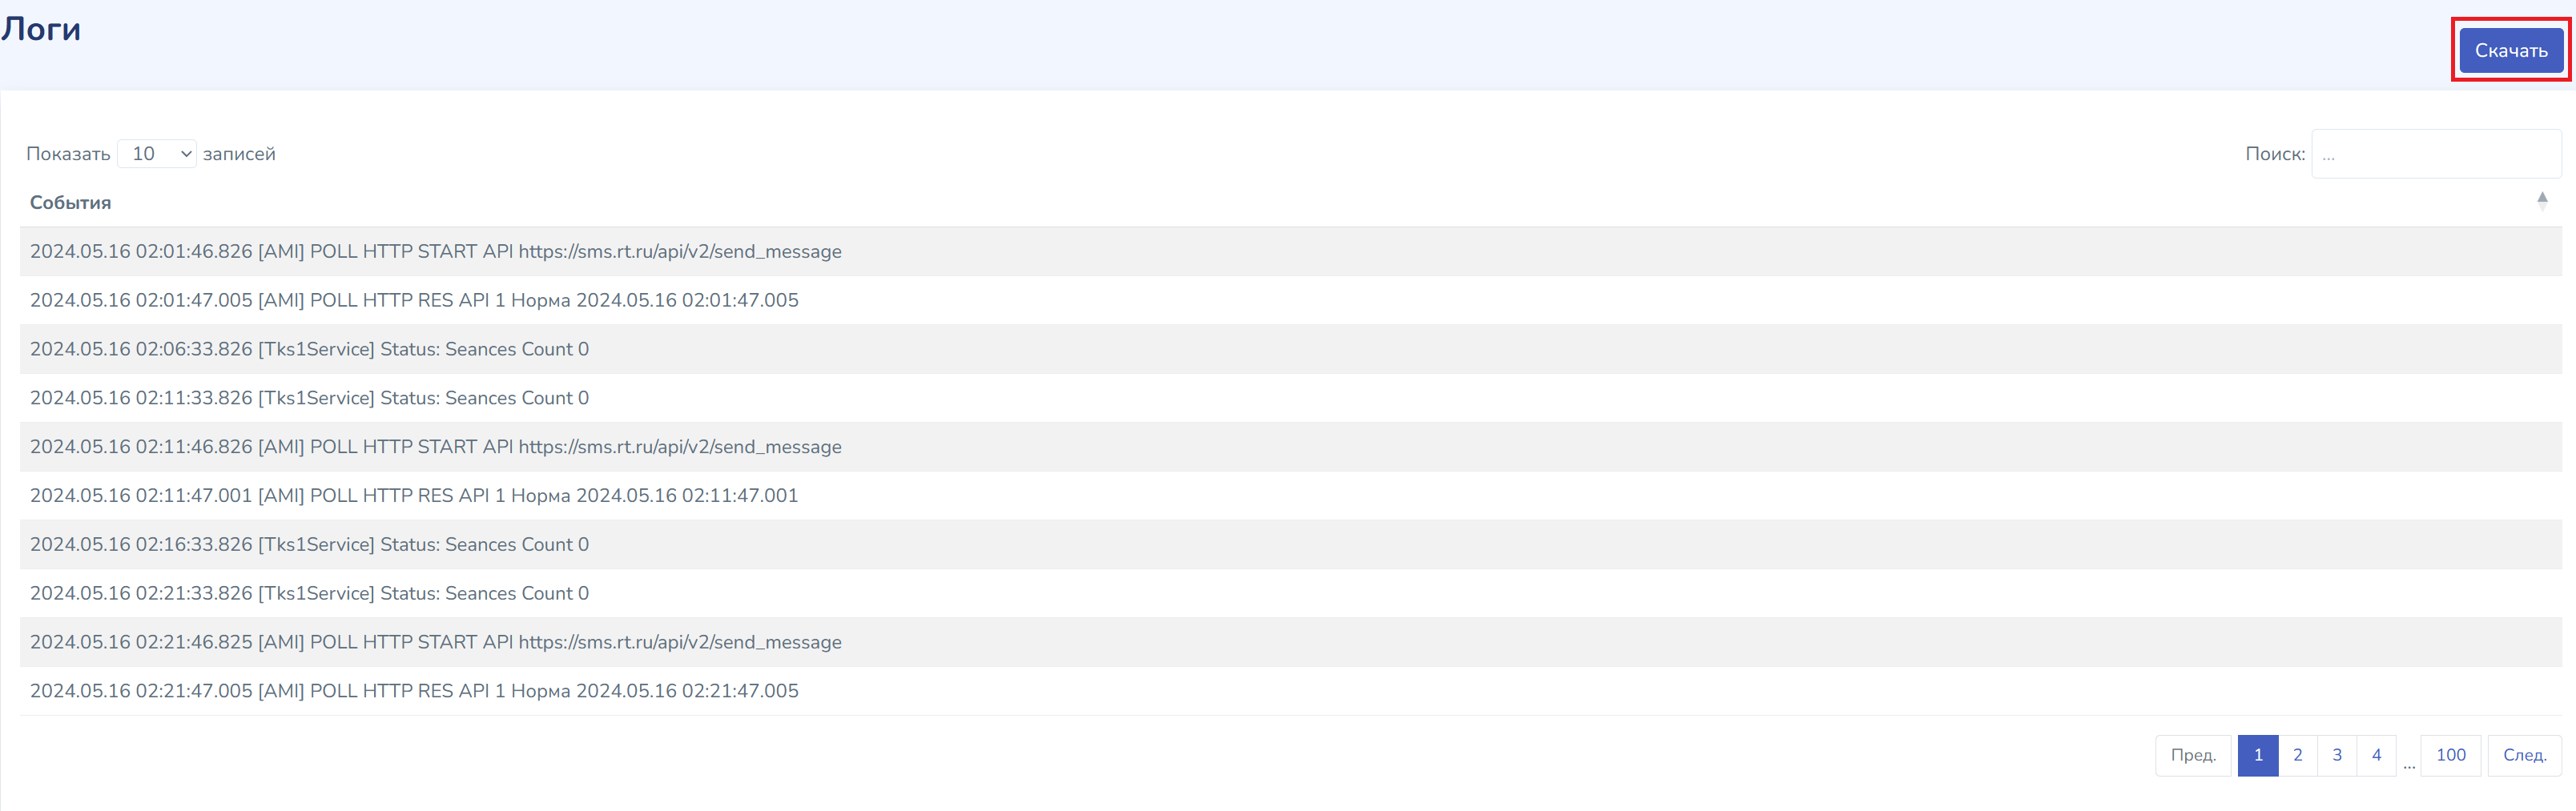Click the След. next page button
The width and height of the screenshot is (2576, 811).
coord(2524,755)
